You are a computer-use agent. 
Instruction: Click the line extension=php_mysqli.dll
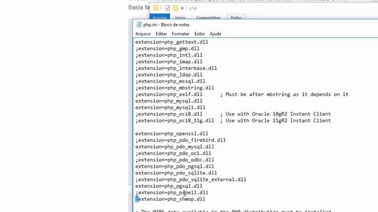tap(170, 107)
